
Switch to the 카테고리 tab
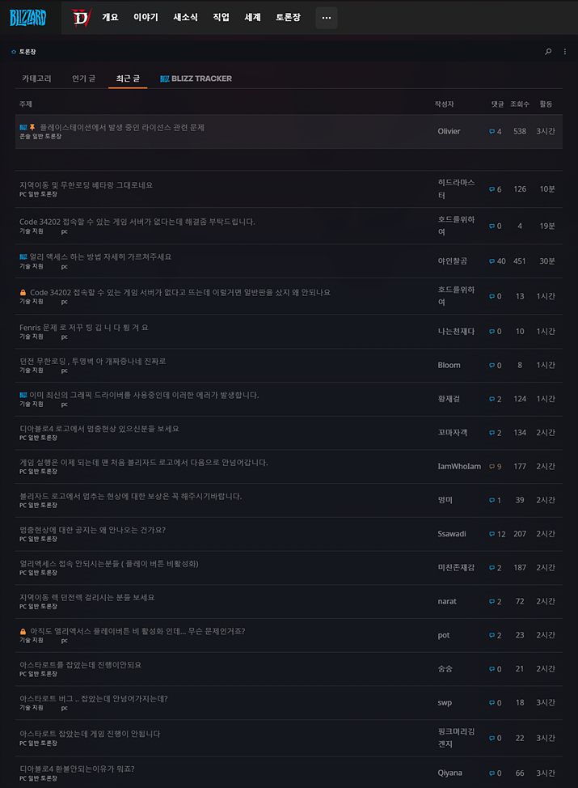point(36,78)
